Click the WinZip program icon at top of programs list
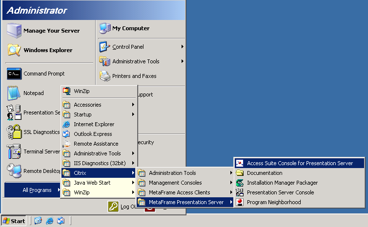The image size is (368, 227). (67, 91)
